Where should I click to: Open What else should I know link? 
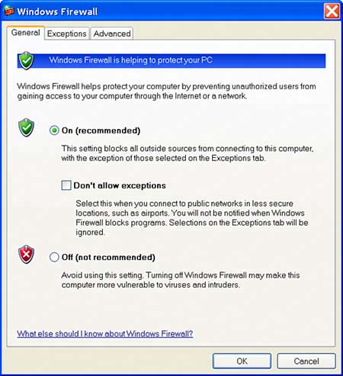[105, 333]
